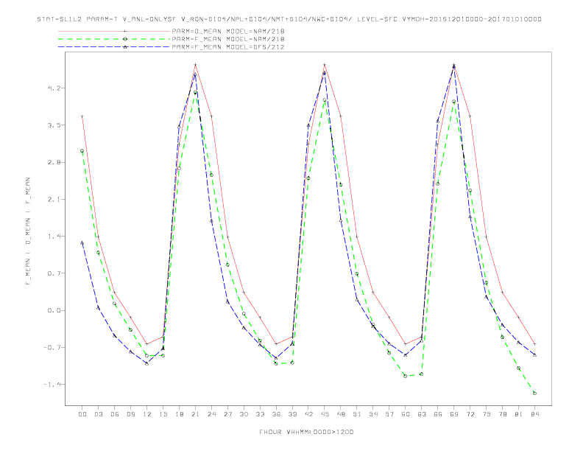The height and width of the screenshot is (451, 583).
Task: Click the red solid line sample in legend
Action: (114, 31)
